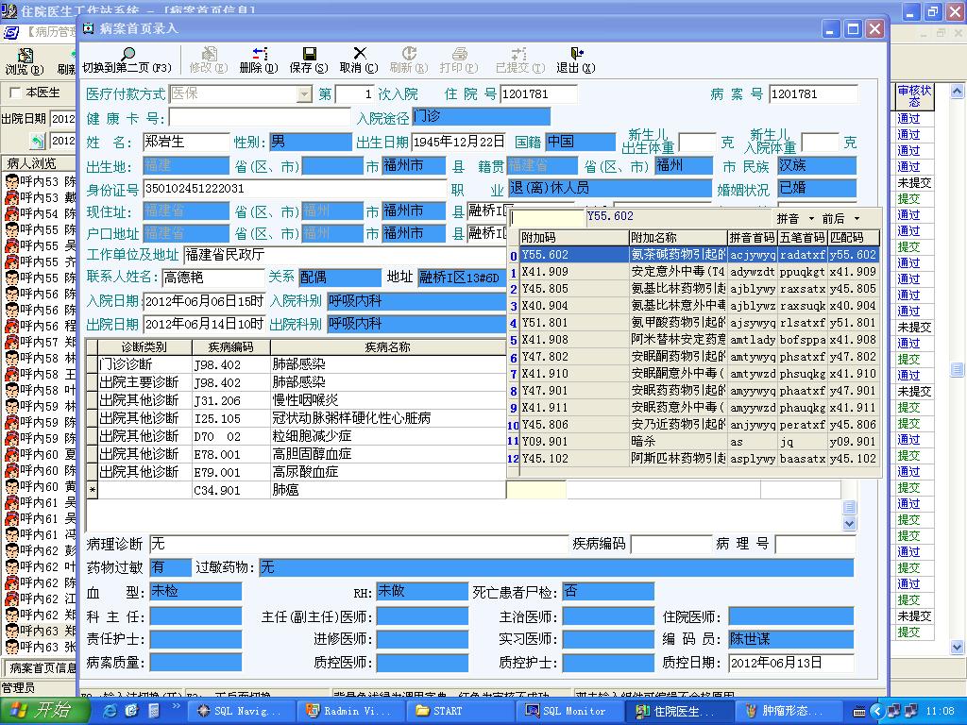
Task: Click the diagnosis grid scroll down arrow
Action: [x=849, y=523]
